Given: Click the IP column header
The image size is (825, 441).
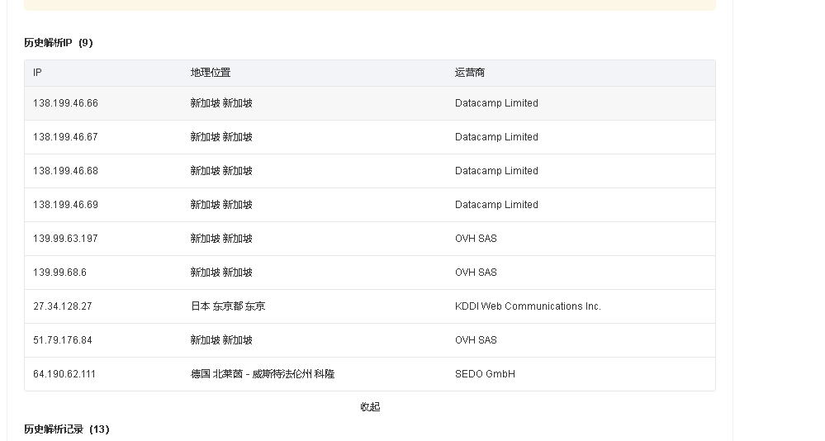Looking at the screenshot, I should [x=37, y=73].
